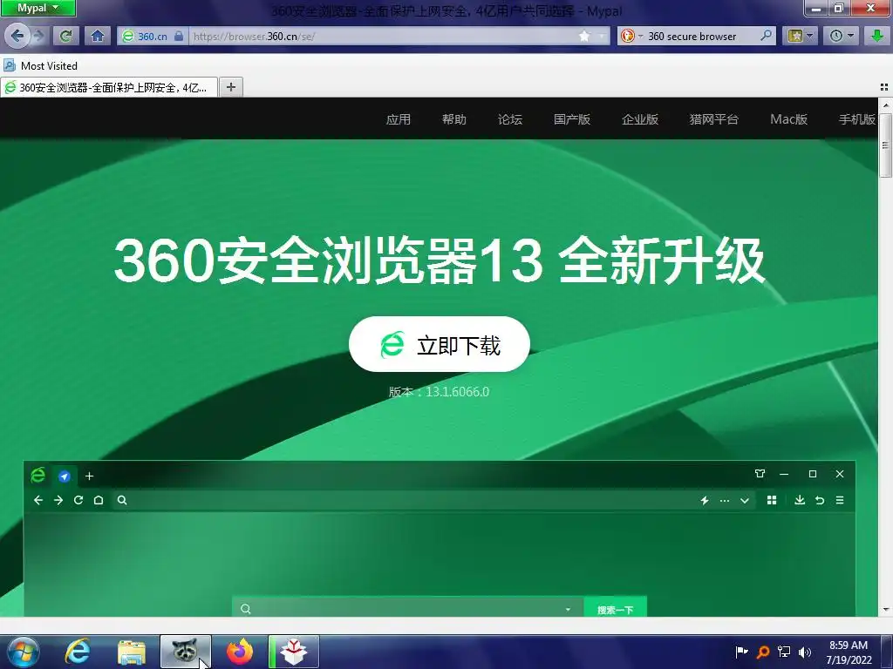
Task: Open the Mypal application menu button
Action: [x=37, y=8]
